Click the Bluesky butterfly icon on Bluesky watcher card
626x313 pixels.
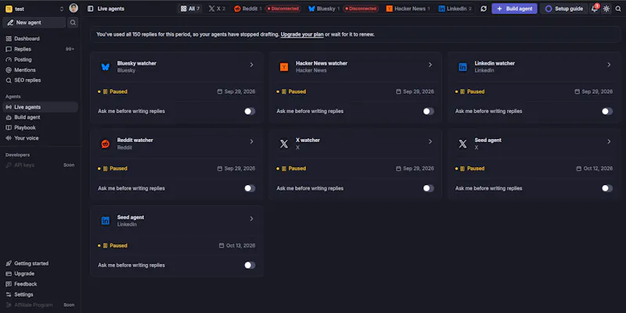pyautogui.click(x=106, y=67)
